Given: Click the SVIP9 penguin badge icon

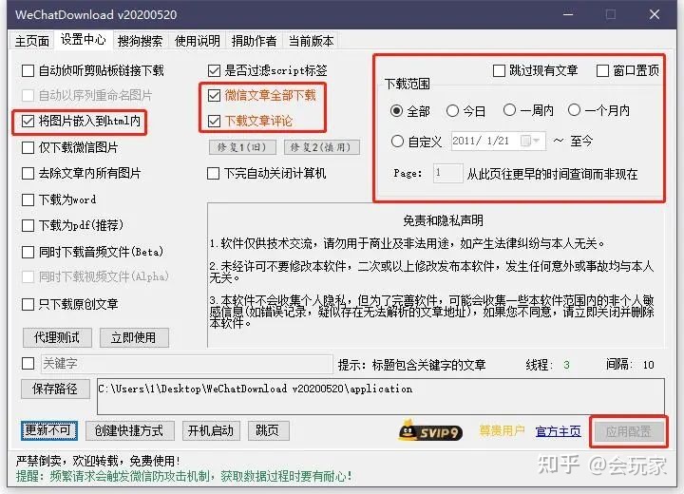Looking at the screenshot, I should (x=430, y=430).
